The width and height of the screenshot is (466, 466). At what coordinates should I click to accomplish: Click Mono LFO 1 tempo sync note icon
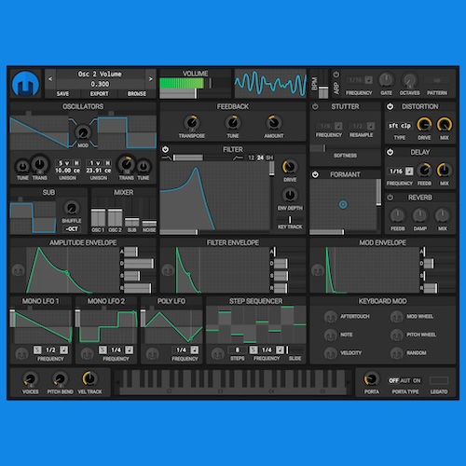click(63, 350)
